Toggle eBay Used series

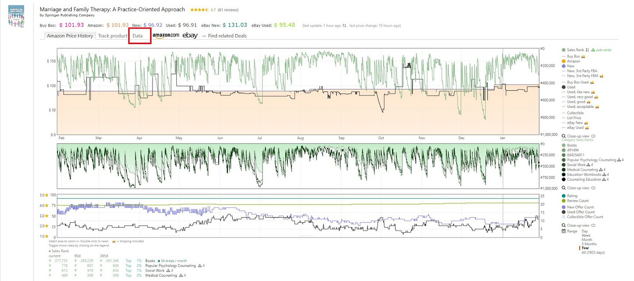[x=576, y=128]
